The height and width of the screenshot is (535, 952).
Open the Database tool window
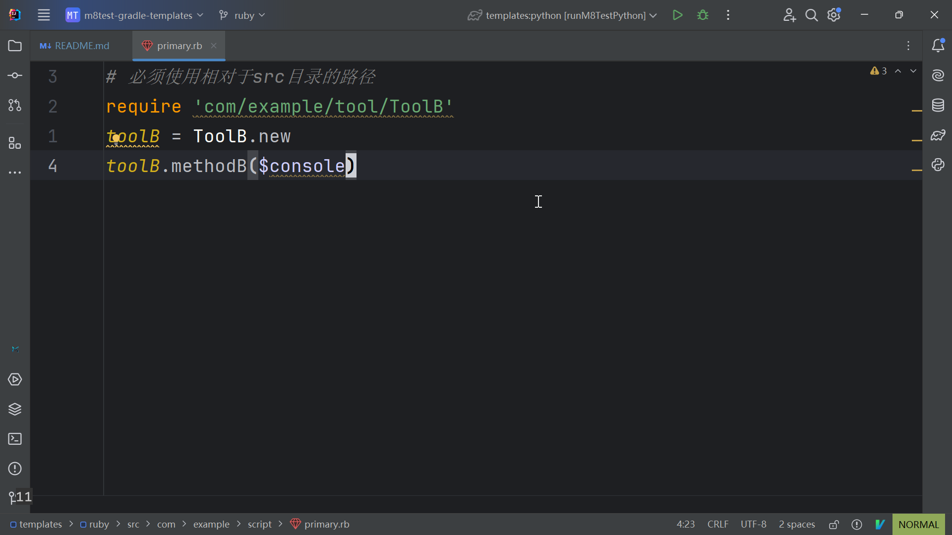[938, 105]
